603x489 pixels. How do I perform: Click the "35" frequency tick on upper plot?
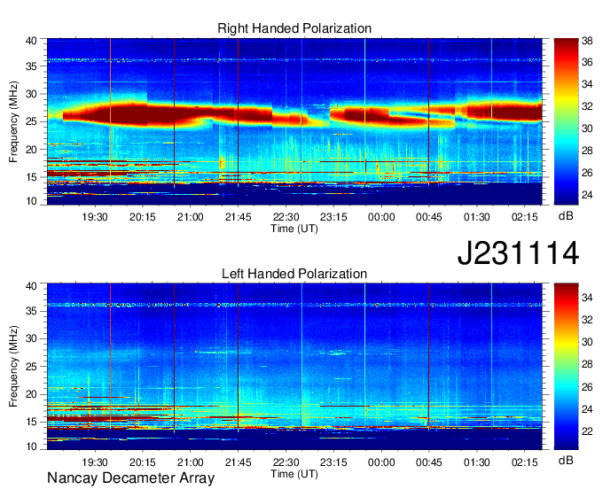[x=31, y=66]
